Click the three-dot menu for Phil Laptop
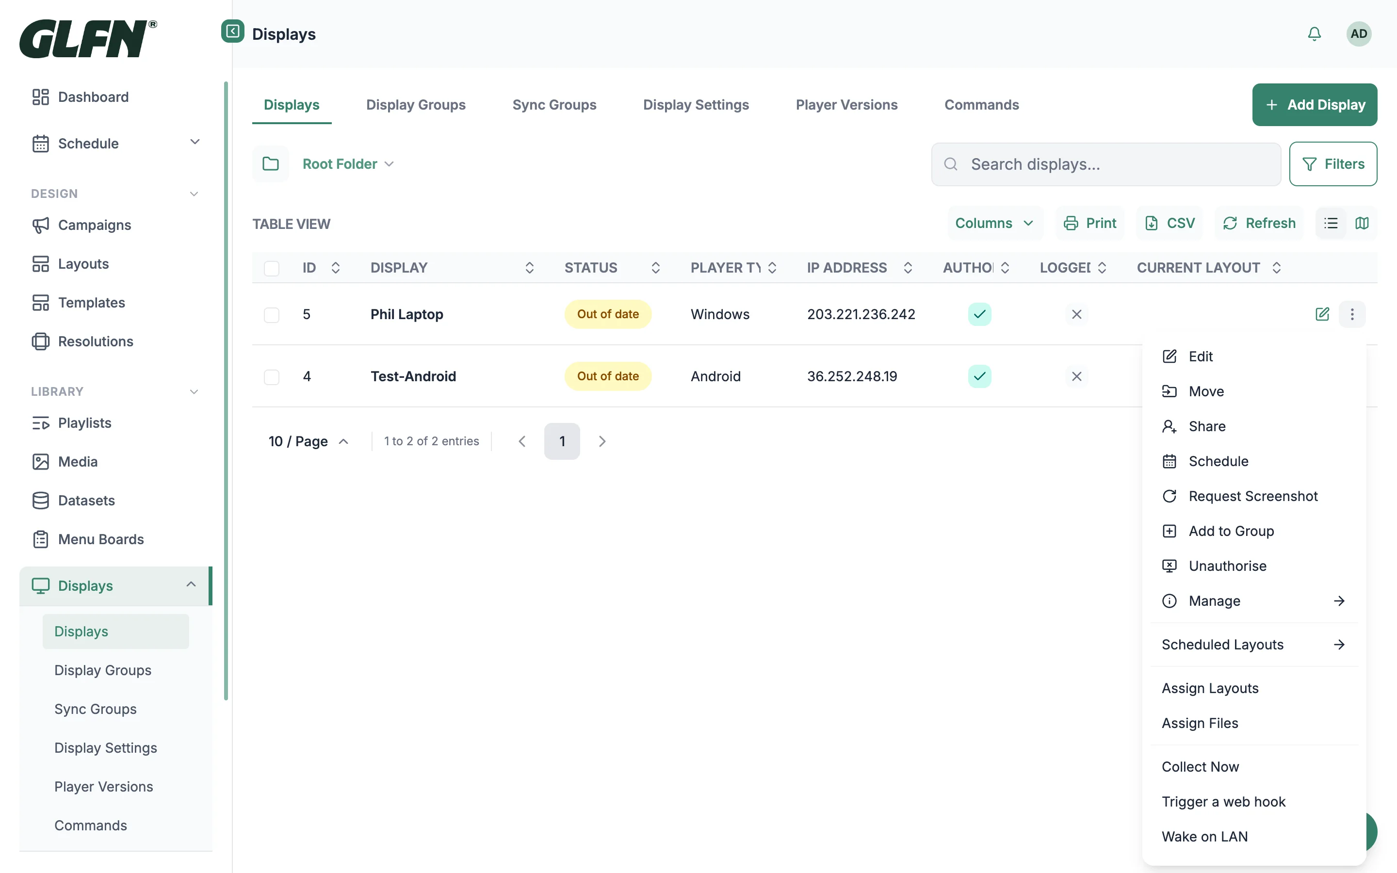Viewport: 1397px width, 873px height. pyautogui.click(x=1352, y=314)
